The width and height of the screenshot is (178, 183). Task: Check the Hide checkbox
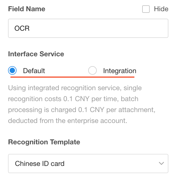(x=146, y=9)
